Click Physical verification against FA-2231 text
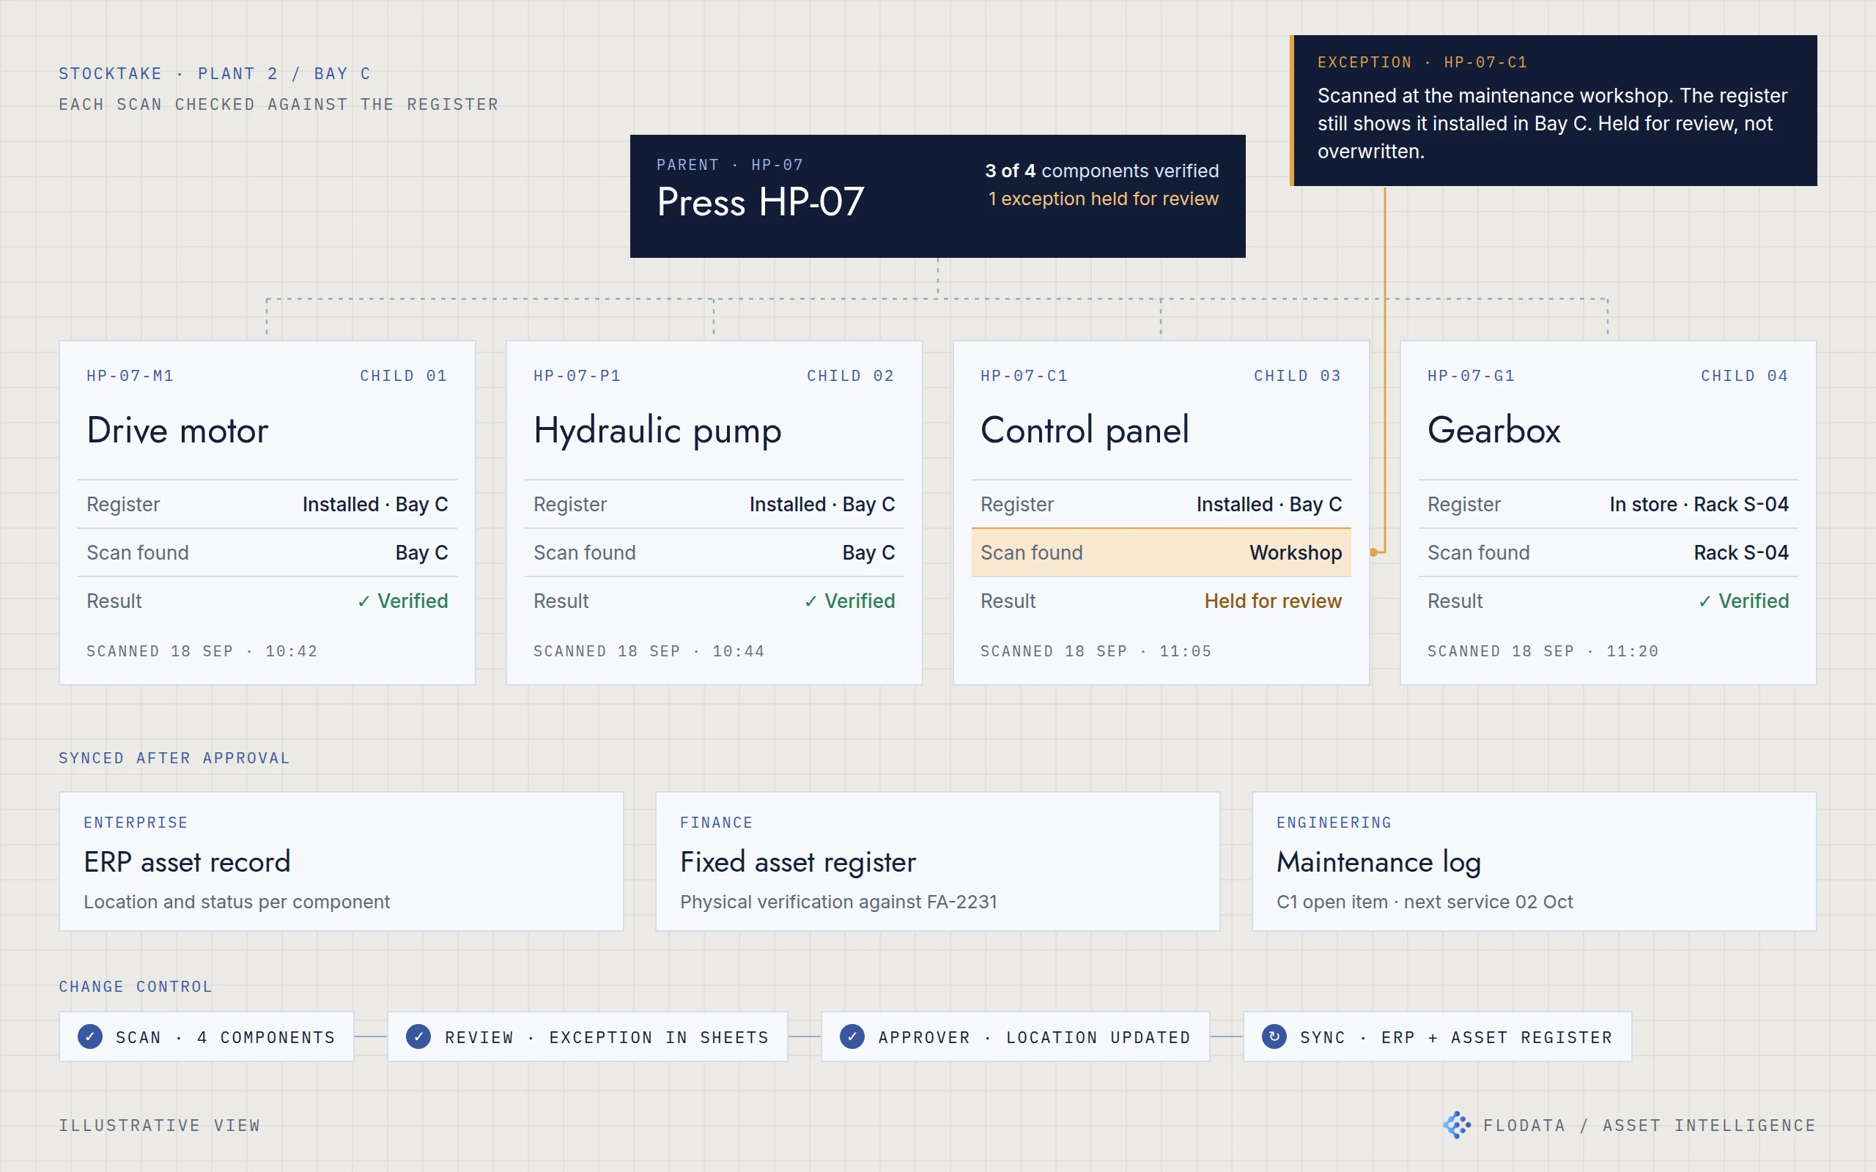 [x=838, y=902]
